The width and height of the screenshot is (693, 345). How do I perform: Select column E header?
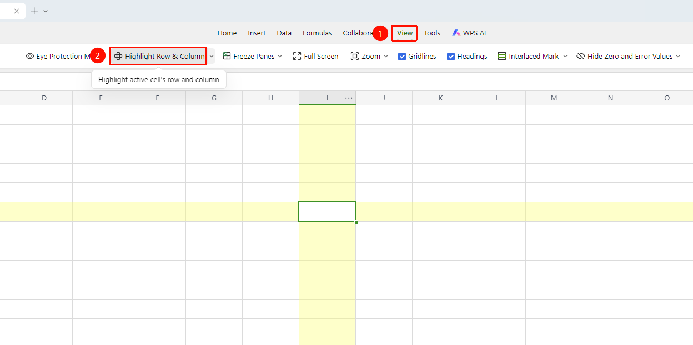click(101, 98)
